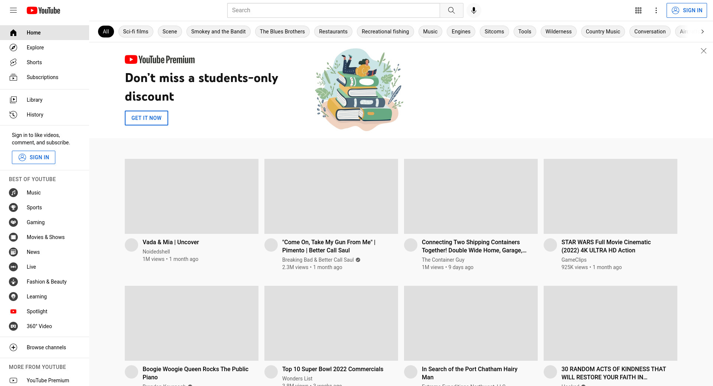
Task: Open Top 10 Super Bowl 2022 Commercials
Action: pyautogui.click(x=333, y=369)
